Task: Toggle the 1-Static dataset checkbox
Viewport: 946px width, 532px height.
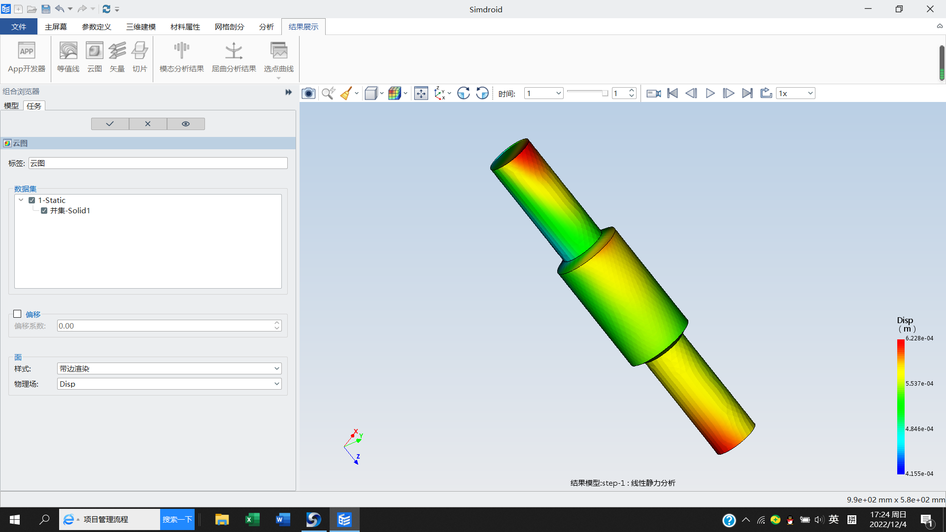Action: tap(32, 200)
